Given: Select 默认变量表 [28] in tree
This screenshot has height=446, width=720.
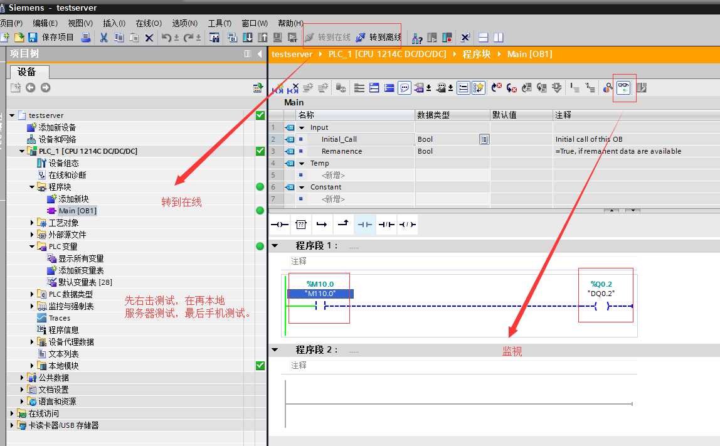Looking at the screenshot, I should (x=85, y=282).
